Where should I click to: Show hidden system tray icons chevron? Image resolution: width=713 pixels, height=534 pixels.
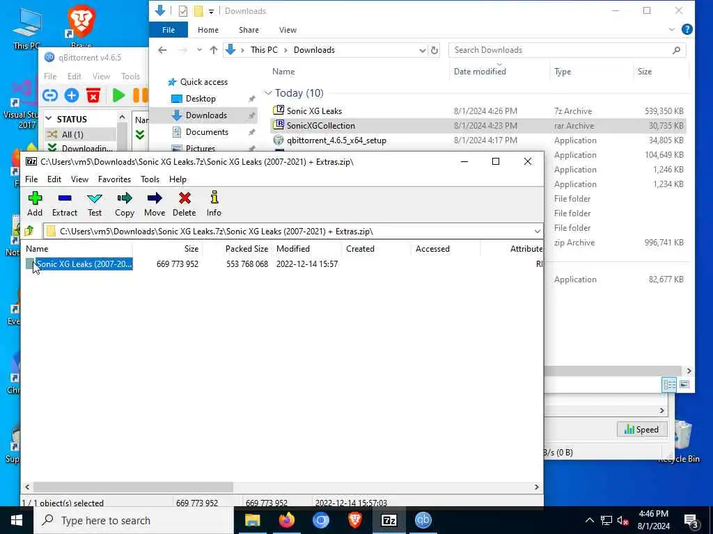[x=589, y=520]
